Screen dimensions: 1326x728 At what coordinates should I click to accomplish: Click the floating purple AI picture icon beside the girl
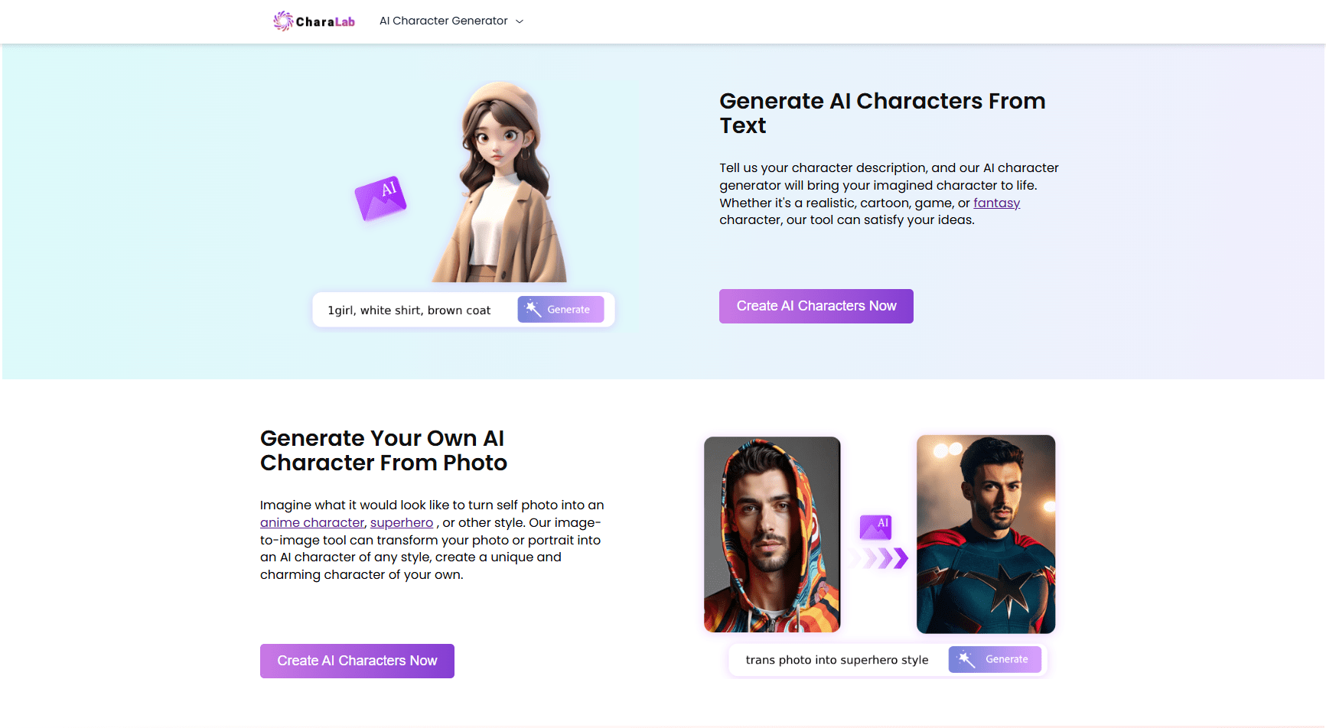(380, 199)
